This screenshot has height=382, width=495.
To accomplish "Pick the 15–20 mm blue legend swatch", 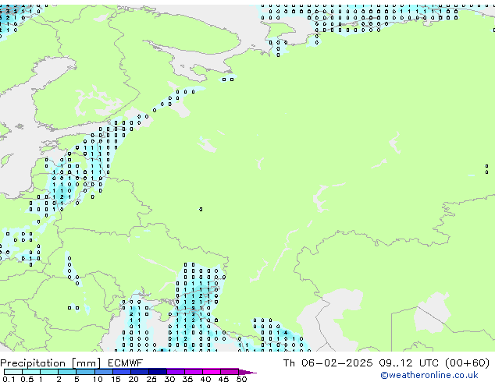I will coord(122,372).
